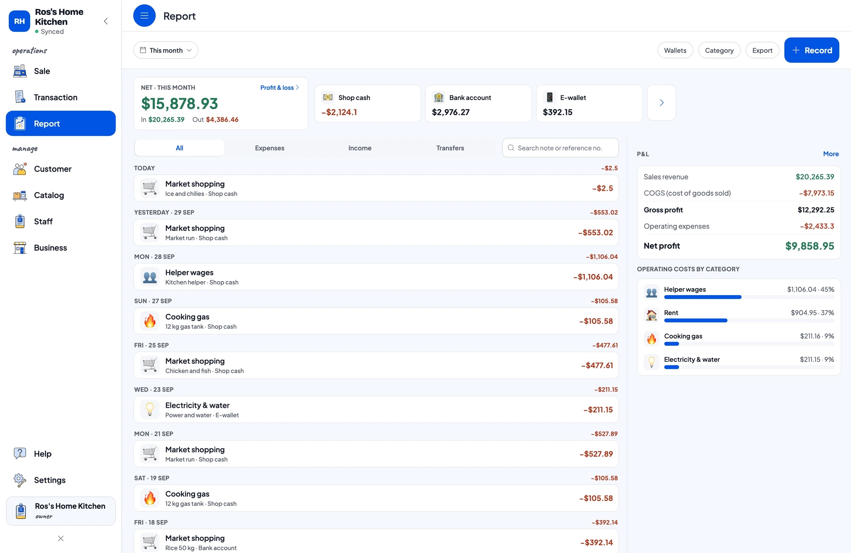The image size is (851, 553).
Task: Click the Wallets button
Action: tap(675, 50)
